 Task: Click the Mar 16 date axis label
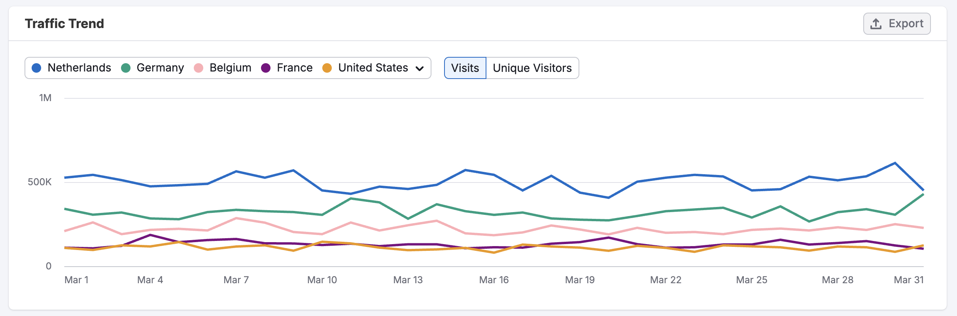(494, 280)
